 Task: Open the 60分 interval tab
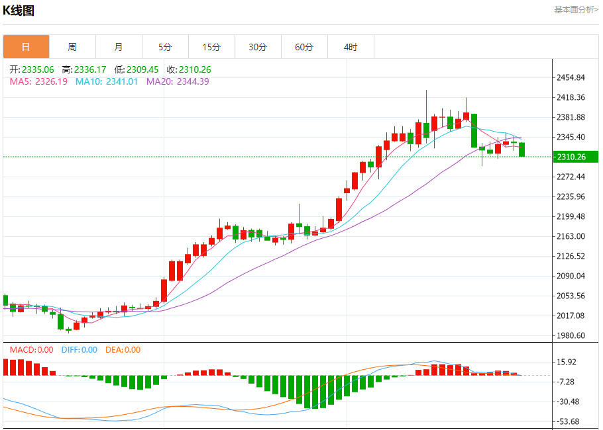coord(305,47)
